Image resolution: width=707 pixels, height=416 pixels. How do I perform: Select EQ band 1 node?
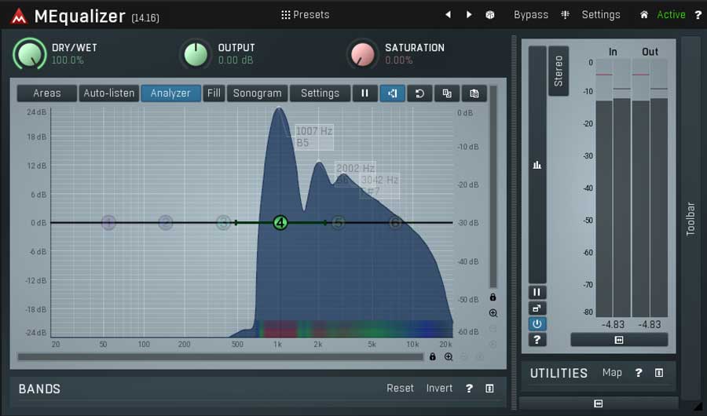tap(108, 223)
